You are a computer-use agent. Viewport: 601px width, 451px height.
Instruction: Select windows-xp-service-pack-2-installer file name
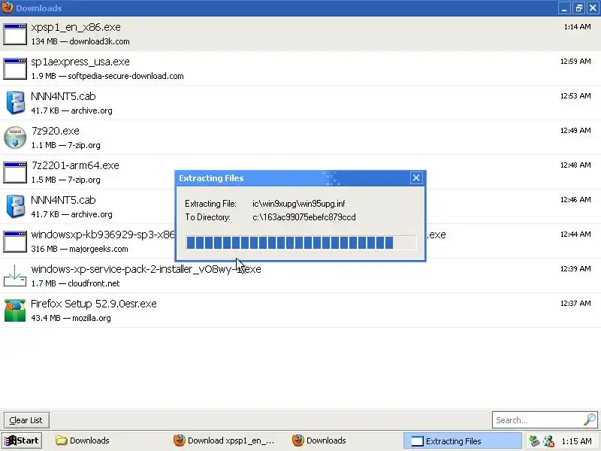pos(146,269)
